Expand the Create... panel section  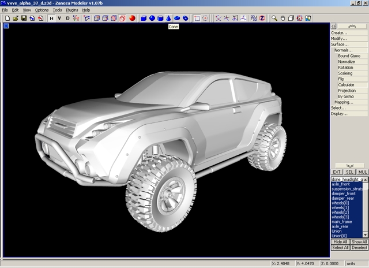(x=339, y=33)
